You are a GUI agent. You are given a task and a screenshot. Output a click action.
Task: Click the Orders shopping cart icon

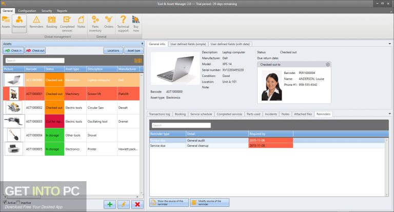click(109, 22)
